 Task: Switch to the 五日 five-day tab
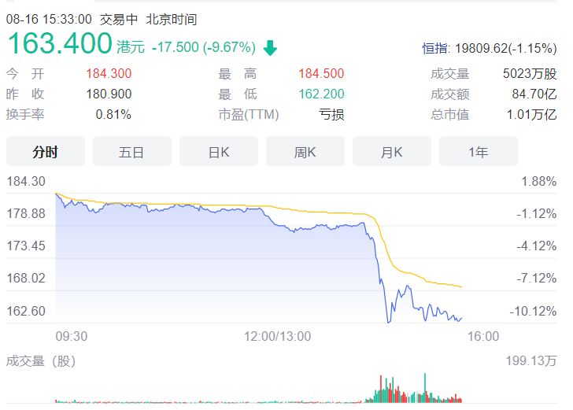coord(132,152)
